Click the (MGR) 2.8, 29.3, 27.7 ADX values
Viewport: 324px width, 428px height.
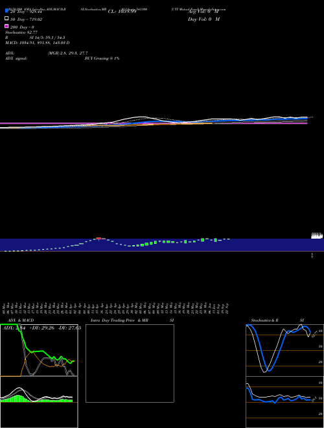pos(67,53)
